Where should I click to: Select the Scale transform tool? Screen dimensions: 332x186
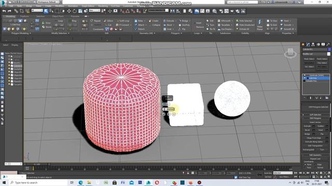pos(80,11)
